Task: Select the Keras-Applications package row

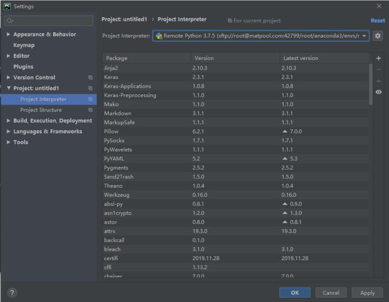Action: (236, 86)
